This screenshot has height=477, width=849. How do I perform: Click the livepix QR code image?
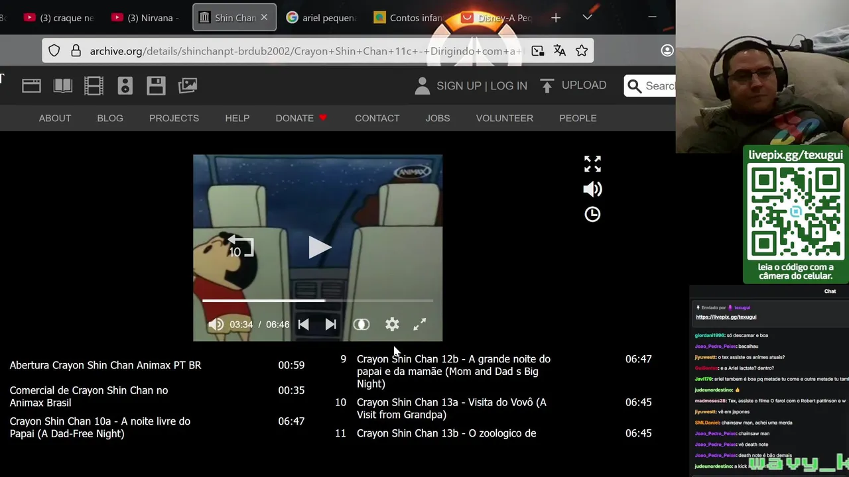coord(795,213)
